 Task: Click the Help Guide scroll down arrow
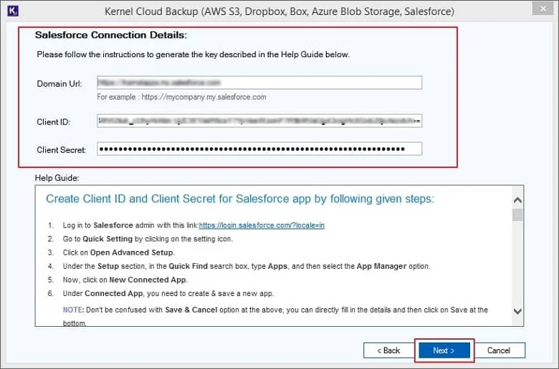[x=517, y=311]
